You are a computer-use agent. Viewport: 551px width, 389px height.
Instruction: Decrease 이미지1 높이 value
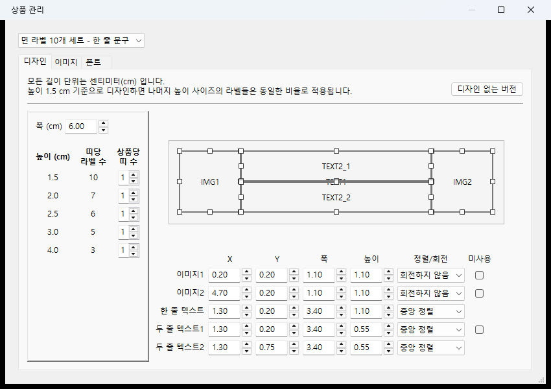(389, 279)
